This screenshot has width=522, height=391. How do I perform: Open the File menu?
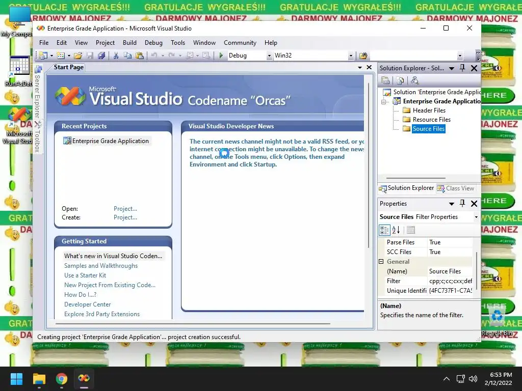(x=44, y=43)
